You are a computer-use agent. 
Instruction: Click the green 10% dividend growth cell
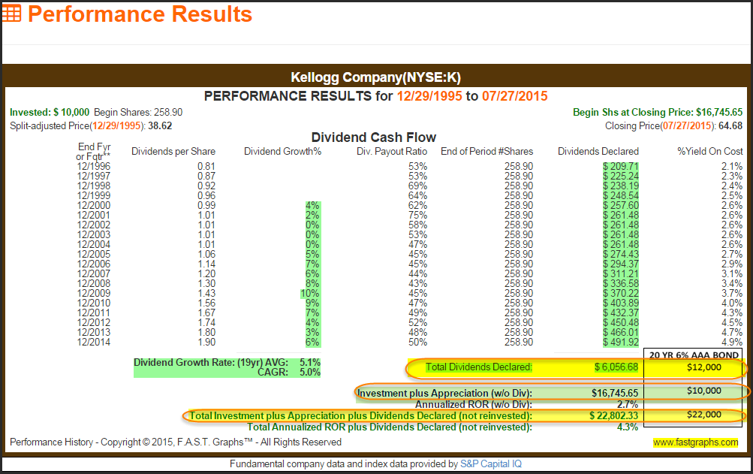(311, 292)
